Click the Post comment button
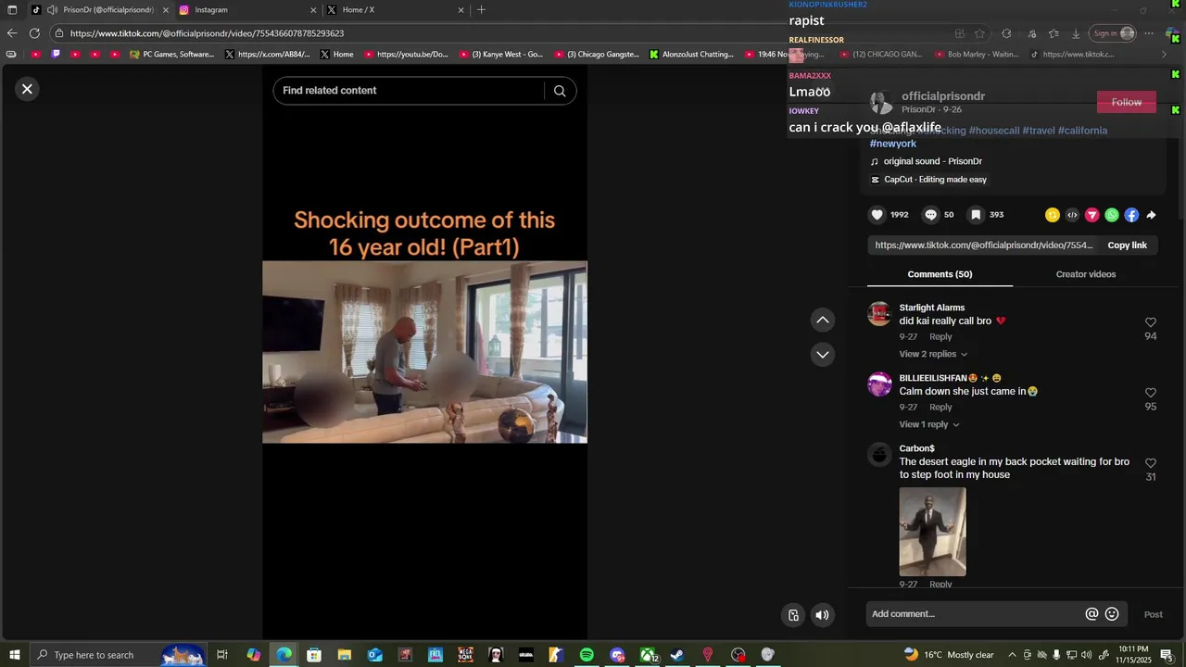1186x667 pixels. pos(1153,614)
